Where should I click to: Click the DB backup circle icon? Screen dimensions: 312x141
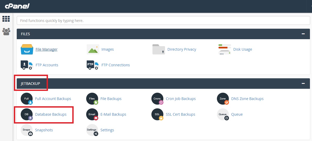tap(27, 114)
